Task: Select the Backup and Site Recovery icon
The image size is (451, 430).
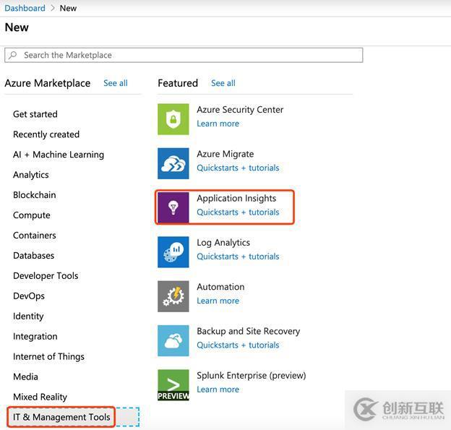Action: pos(173,341)
